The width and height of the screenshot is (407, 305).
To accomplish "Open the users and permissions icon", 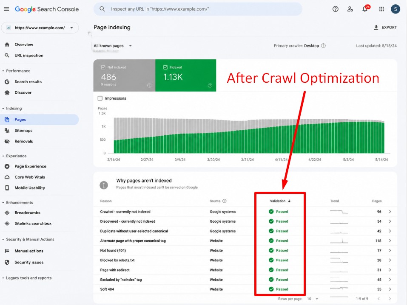I will (350, 9).
